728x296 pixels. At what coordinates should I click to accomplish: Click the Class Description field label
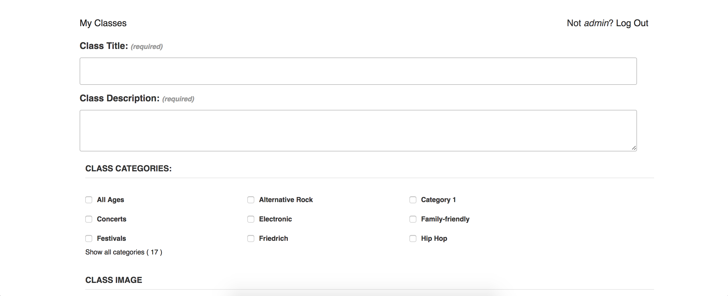[x=119, y=98]
